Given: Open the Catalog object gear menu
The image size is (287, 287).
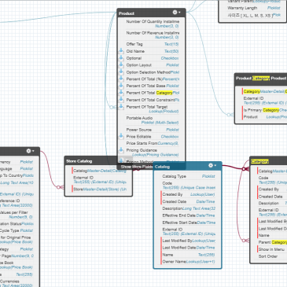Looking at the screenshot, I should [x=212, y=166].
